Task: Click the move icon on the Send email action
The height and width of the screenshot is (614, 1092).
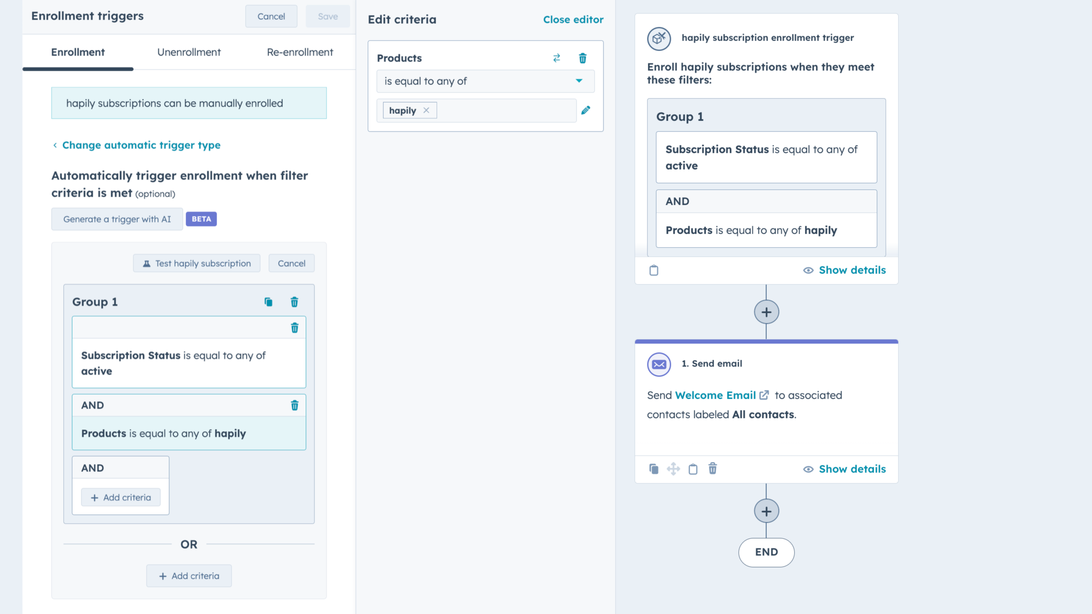Action: pos(673,469)
